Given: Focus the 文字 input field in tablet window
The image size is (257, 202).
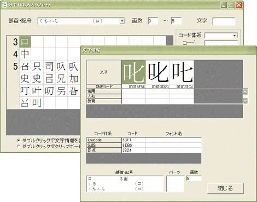Looking at the screenshot, I should (x=224, y=21).
